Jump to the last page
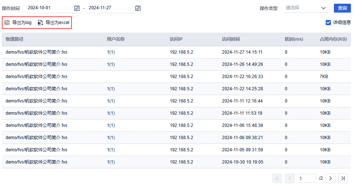The width and height of the screenshot is (355, 185). pyautogui.click(x=343, y=178)
